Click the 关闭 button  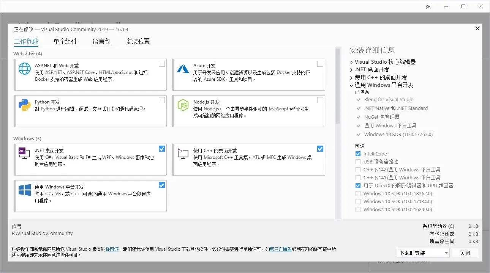click(x=465, y=253)
